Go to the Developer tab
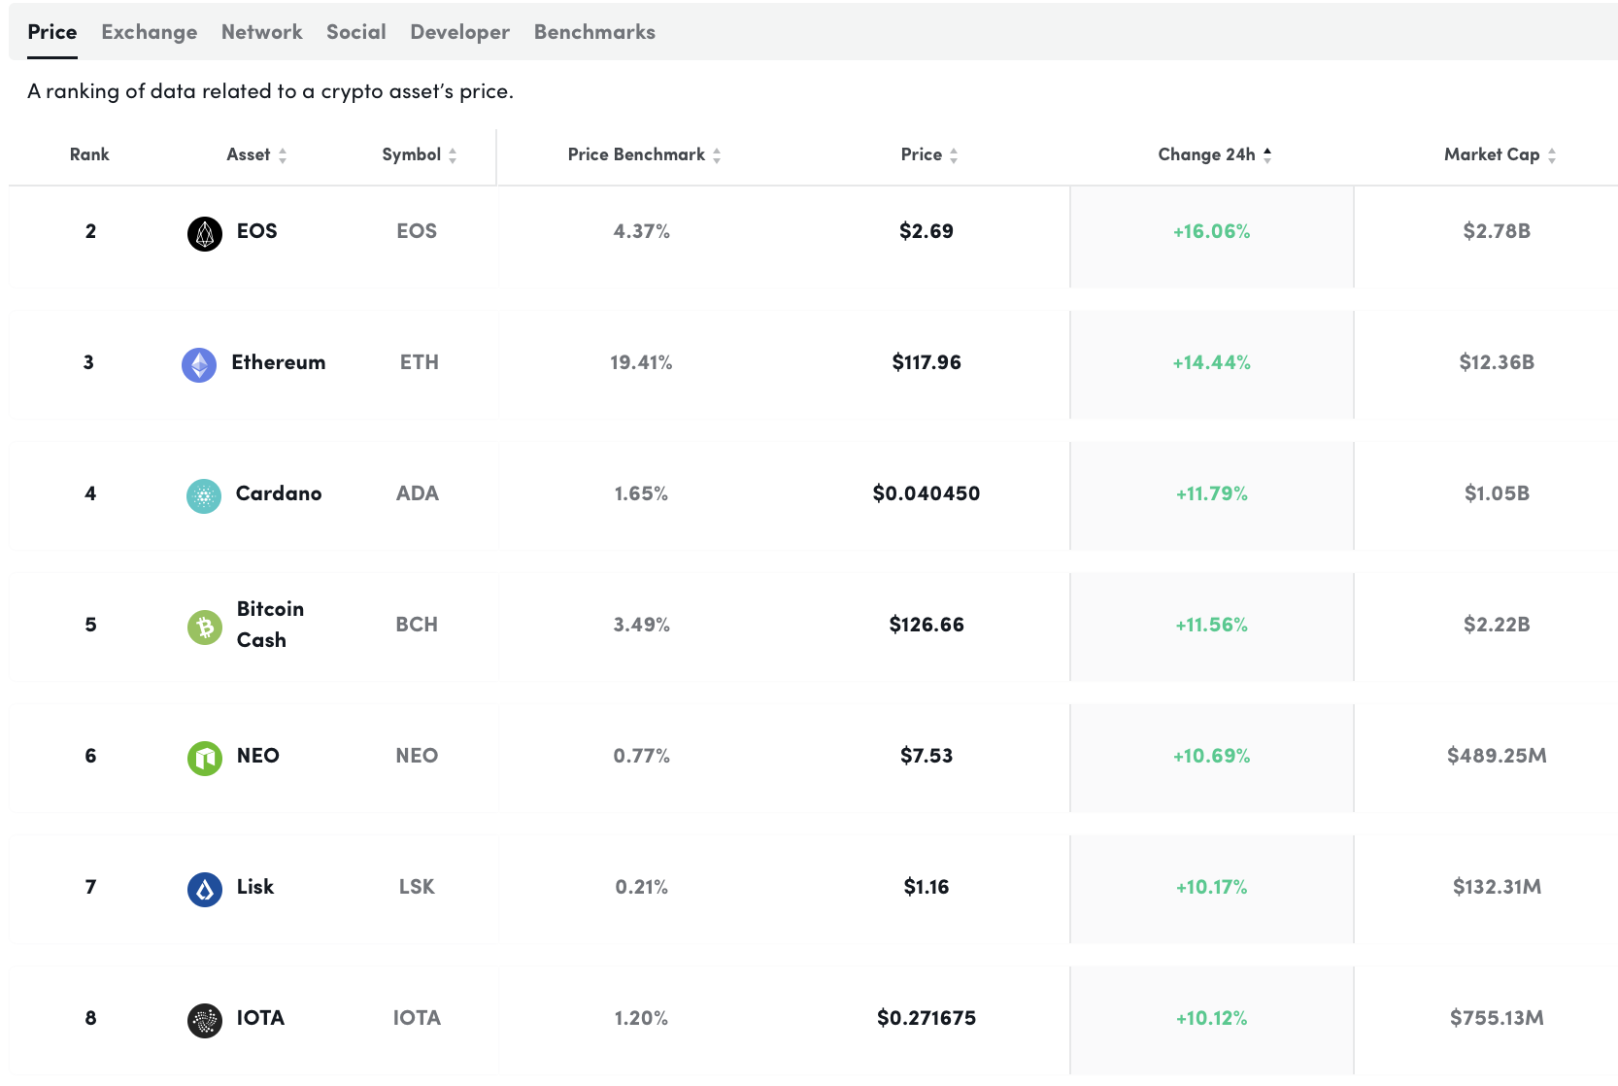The width and height of the screenshot is (1618, 1086). click(x=459, y=32)
